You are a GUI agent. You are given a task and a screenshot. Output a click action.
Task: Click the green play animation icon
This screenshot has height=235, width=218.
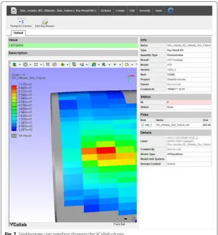115,64
